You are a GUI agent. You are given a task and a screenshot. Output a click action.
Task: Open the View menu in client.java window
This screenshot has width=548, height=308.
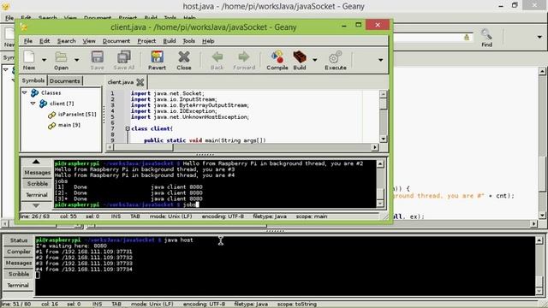[89, 41]
